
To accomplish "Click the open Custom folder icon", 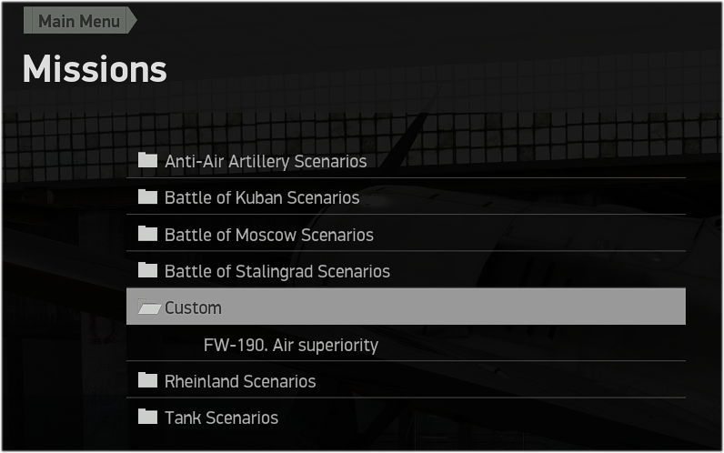I will [x=148, y=308].
